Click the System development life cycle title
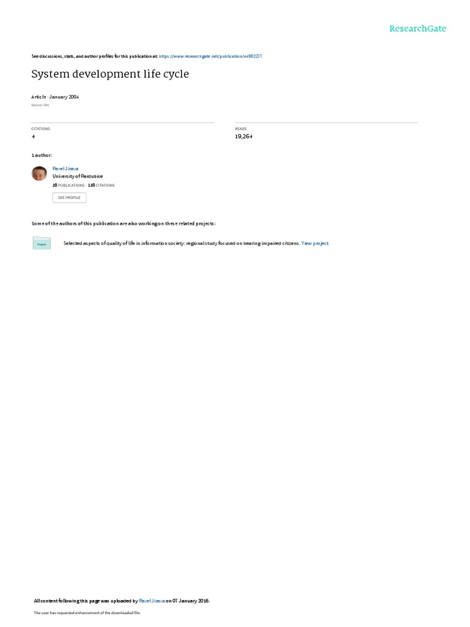Screen dimensions: 470x627 [110, 74]
